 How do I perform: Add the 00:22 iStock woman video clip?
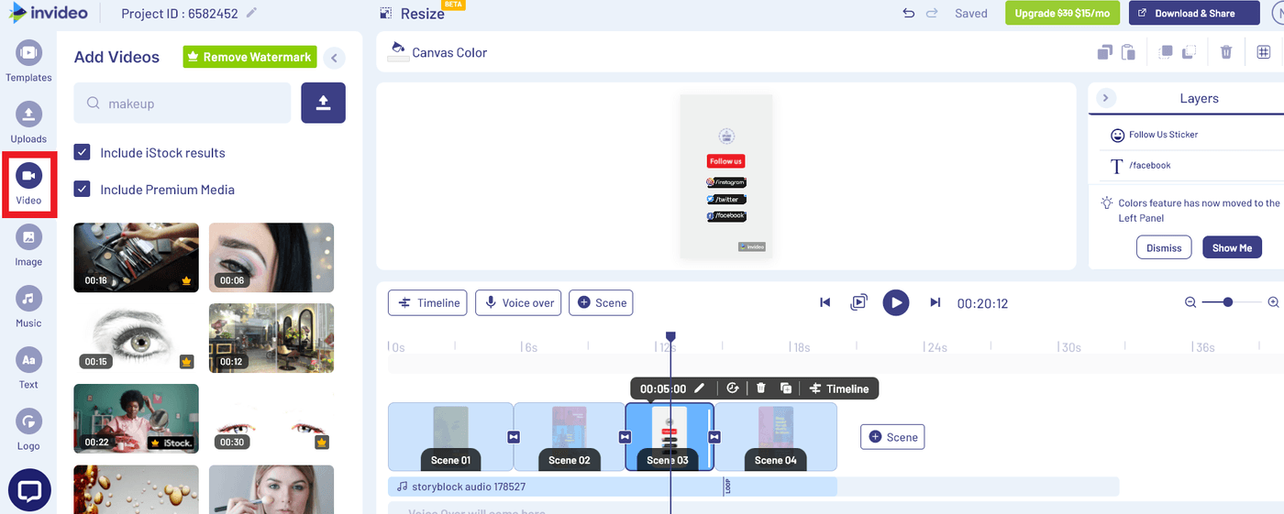(136, 419)
